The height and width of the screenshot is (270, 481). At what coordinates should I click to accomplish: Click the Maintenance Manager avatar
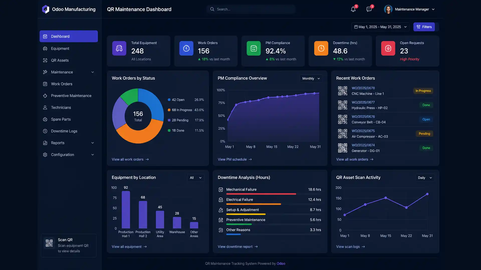pos(388,9)
